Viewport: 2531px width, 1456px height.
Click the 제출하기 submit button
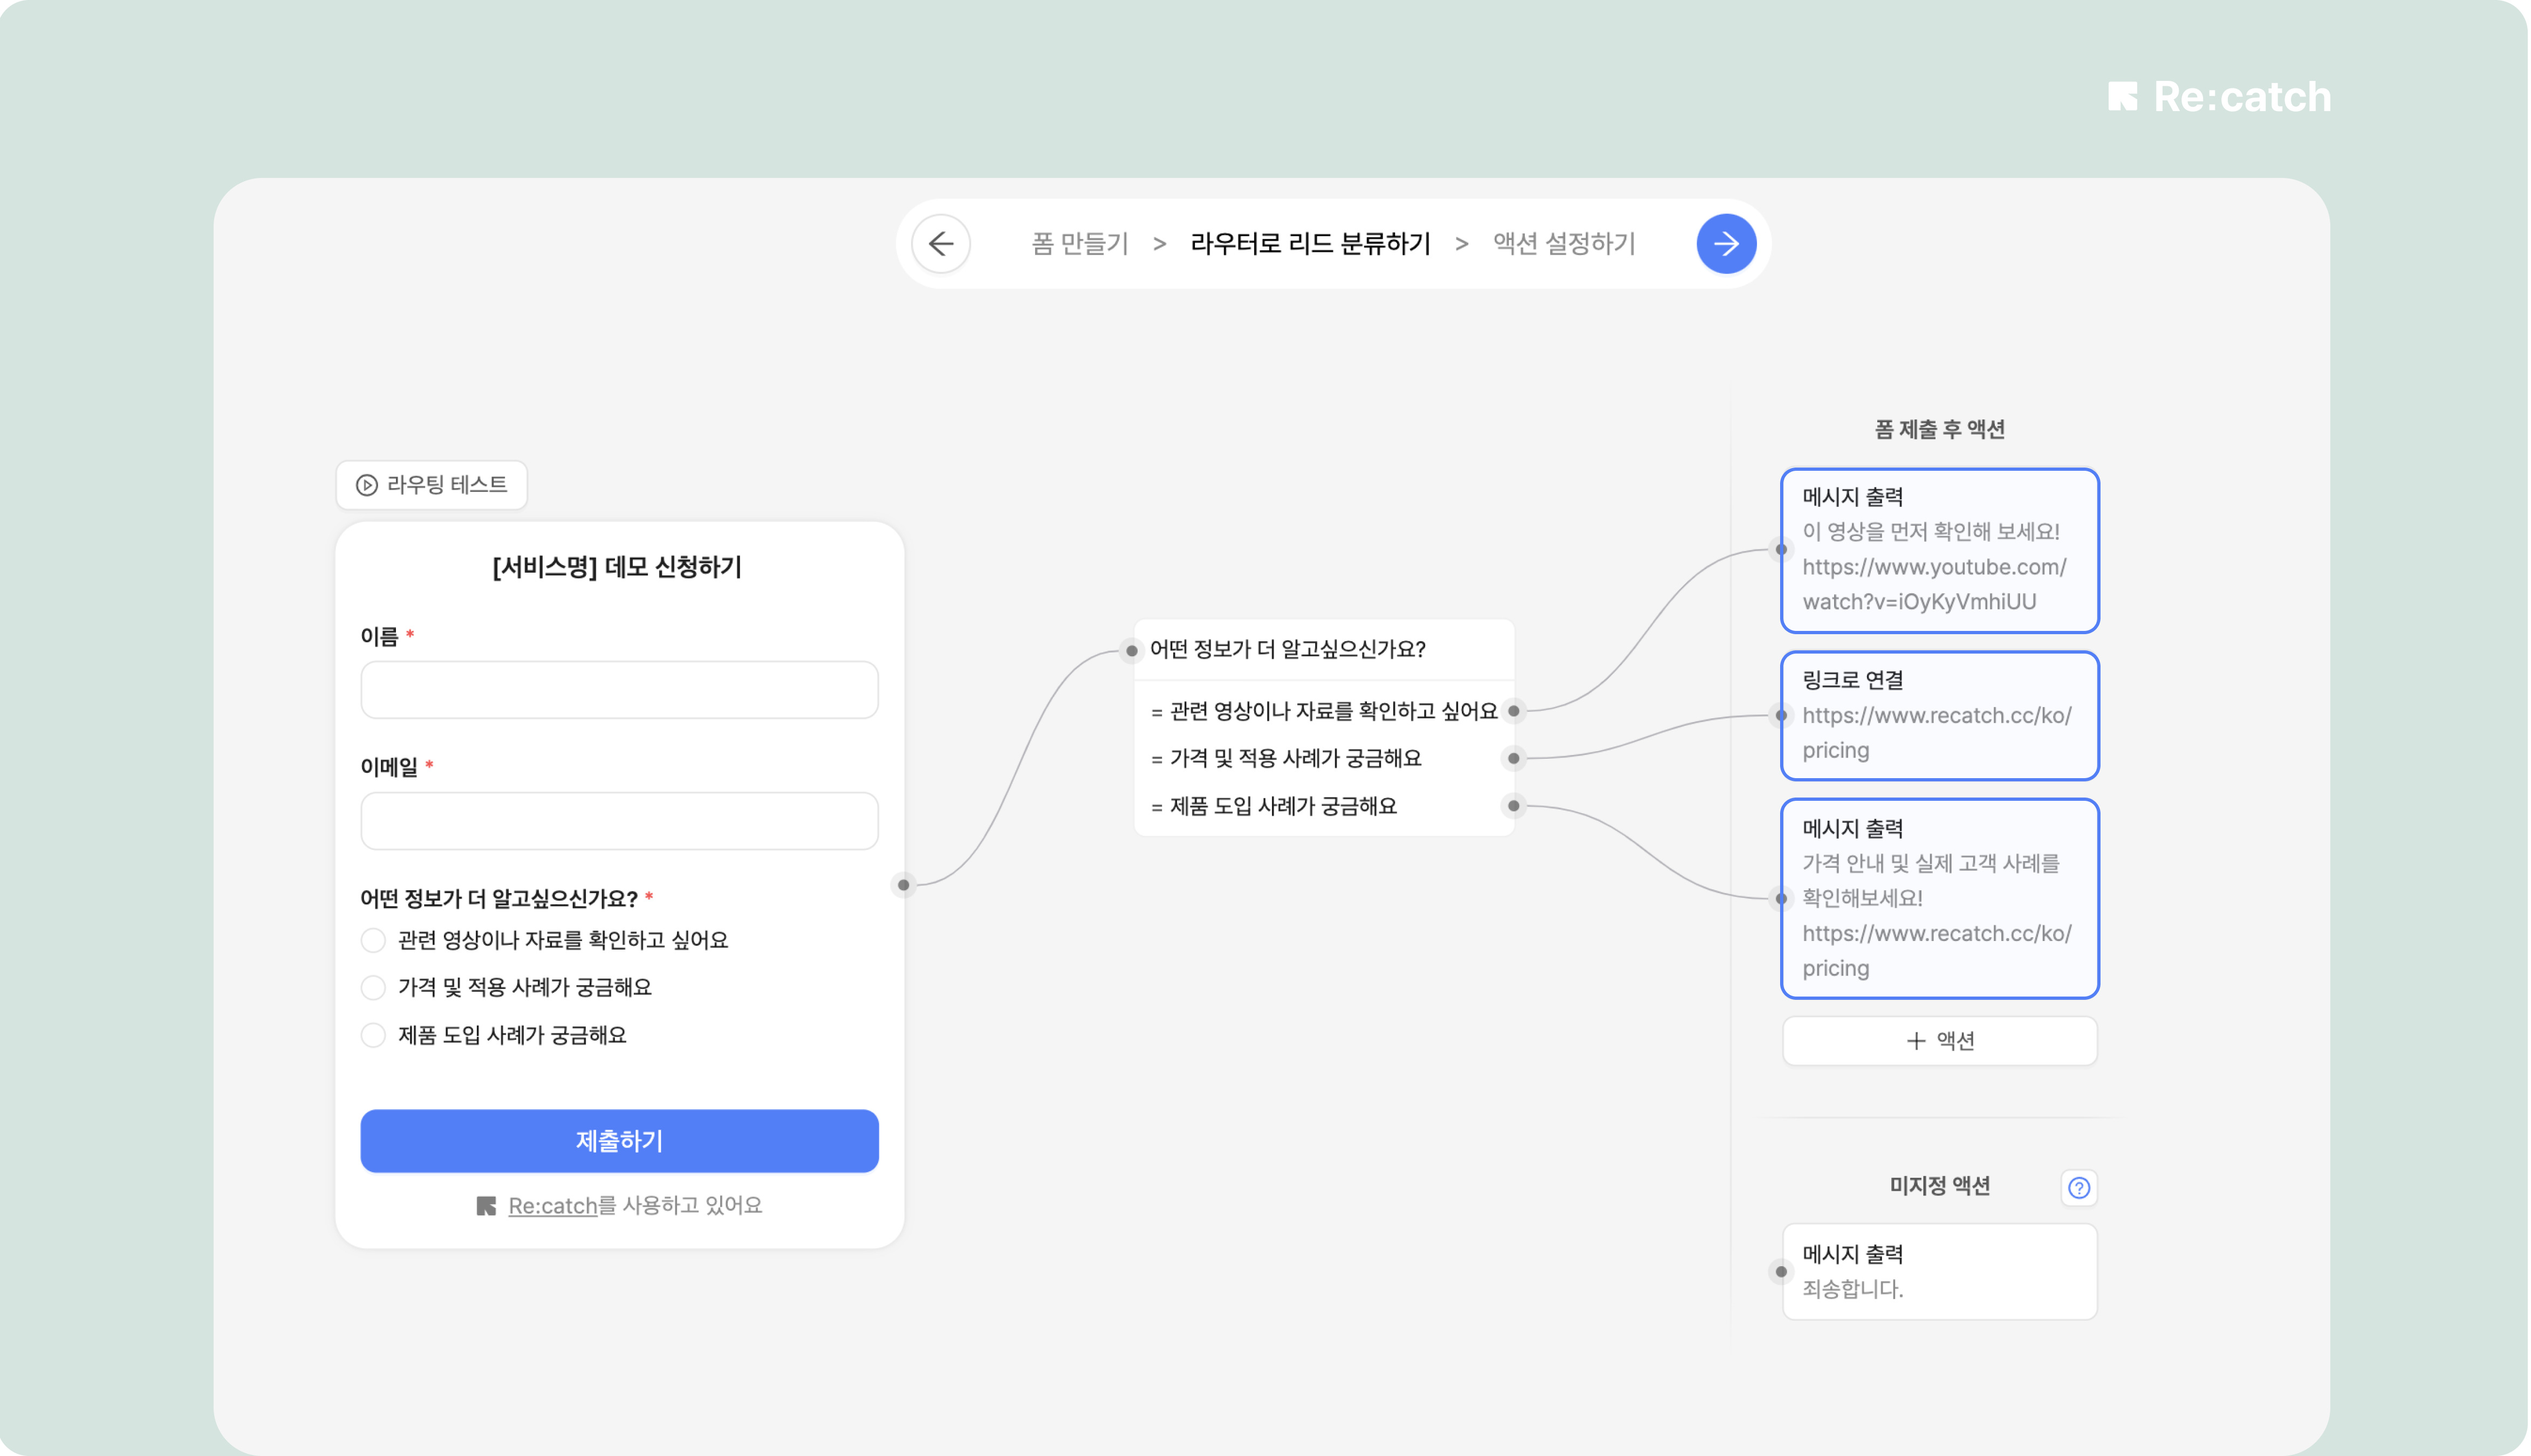click(x=619, y=1140)
